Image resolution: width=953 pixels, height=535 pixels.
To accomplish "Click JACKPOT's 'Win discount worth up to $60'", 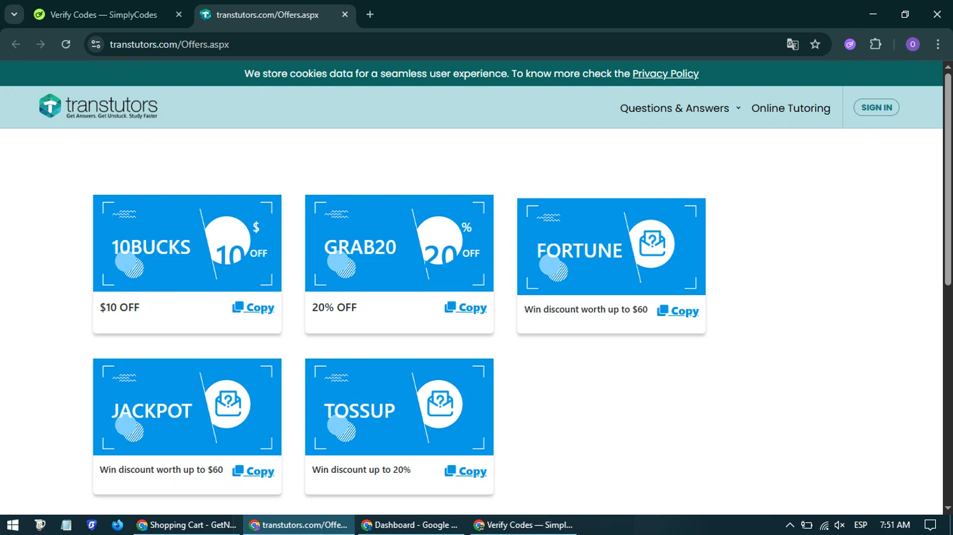I will coord(161,470).
